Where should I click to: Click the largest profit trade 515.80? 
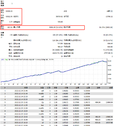pyautogui.click(x=60, y=44)
